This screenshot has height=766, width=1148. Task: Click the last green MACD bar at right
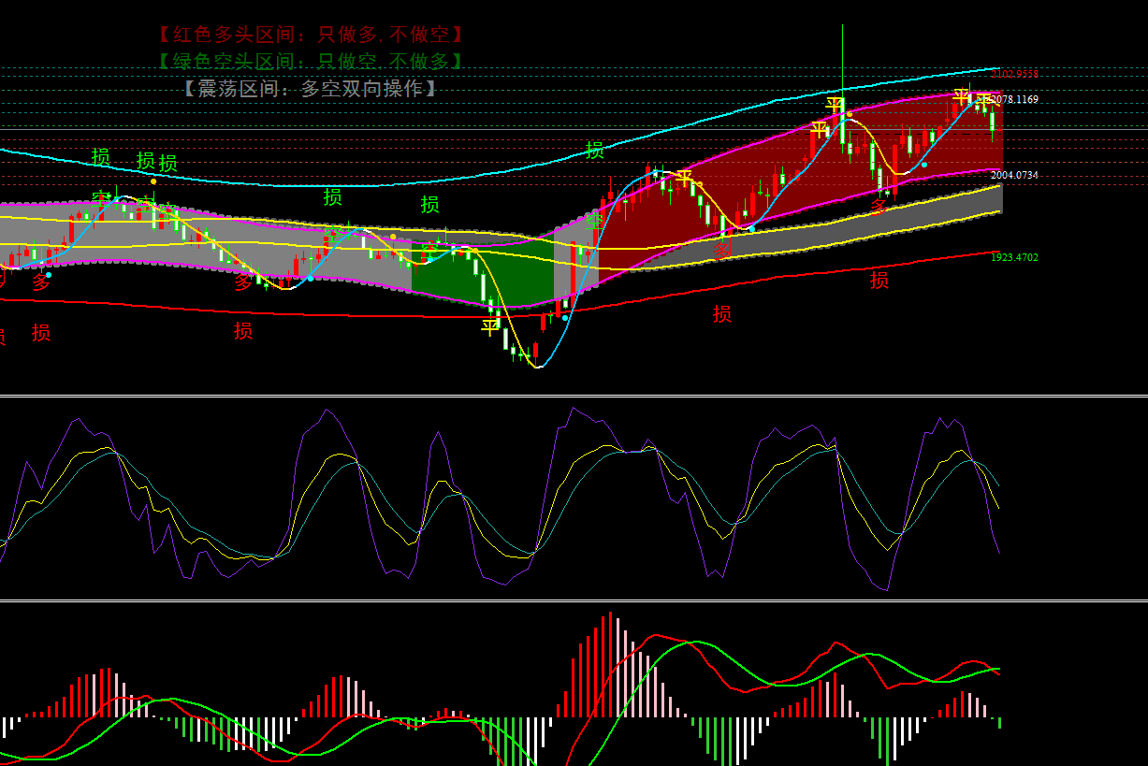pyautogui.click(x=999, y=723)
